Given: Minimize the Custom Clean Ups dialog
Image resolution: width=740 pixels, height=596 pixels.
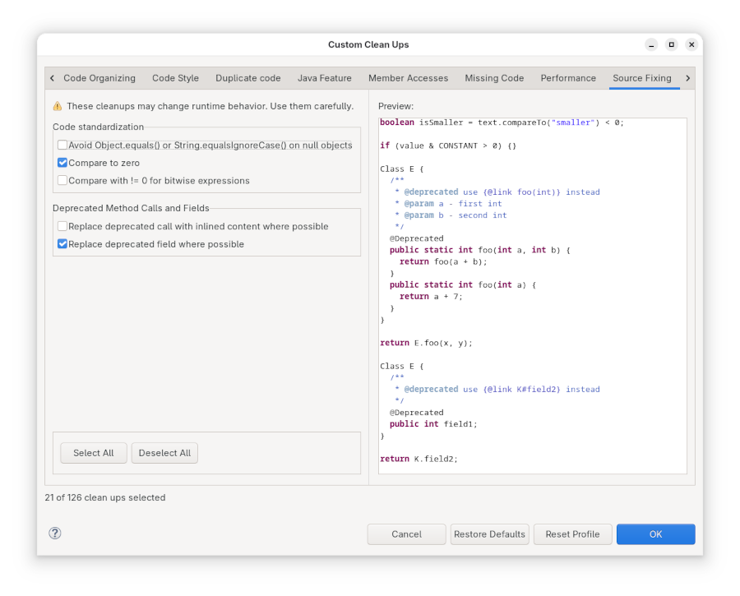Looking at the screenshot, I should 651,45.
